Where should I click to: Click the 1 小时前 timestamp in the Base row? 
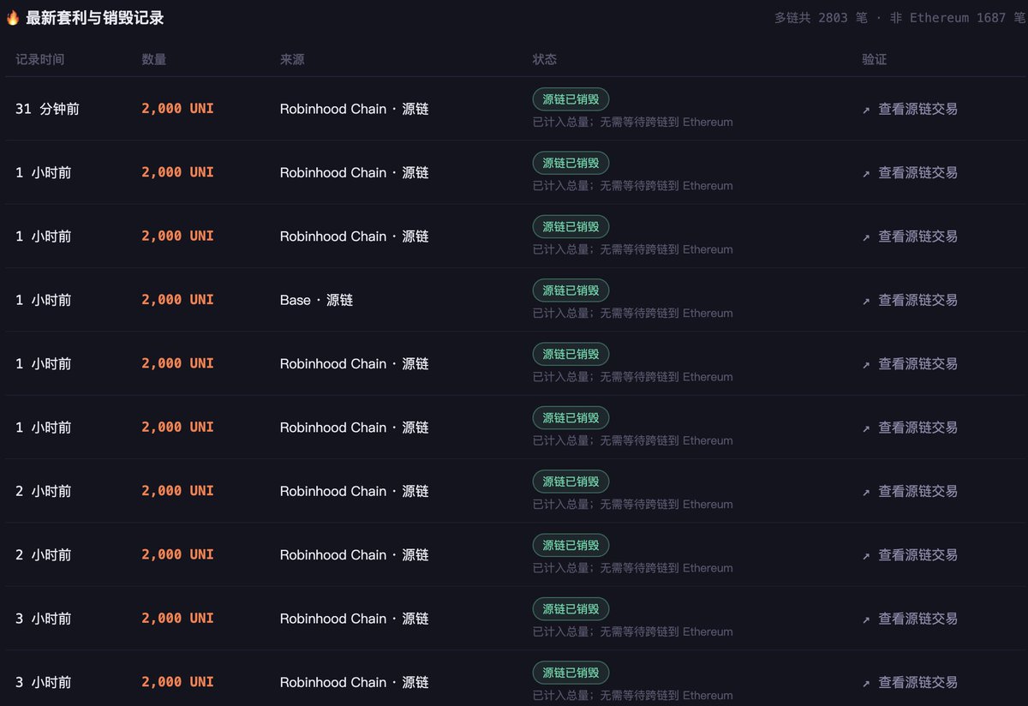tap(44, 301)
